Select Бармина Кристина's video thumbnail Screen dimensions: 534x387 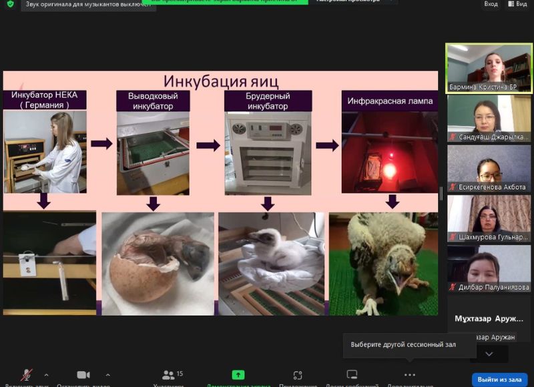coord(489,69)
